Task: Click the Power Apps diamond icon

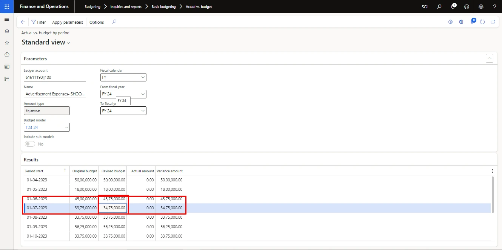Action: 450,22
